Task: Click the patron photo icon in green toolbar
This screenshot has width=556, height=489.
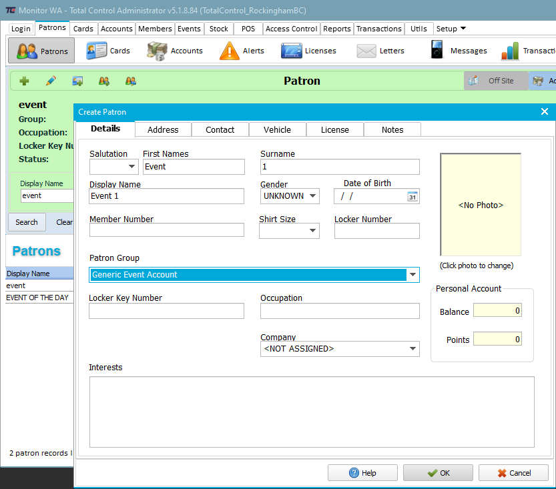Action: pyautogui.click(x=77, y=81)
